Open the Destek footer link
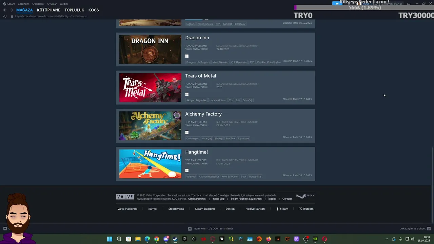This screenshot has height=244, width=434. tap(230, 209)
